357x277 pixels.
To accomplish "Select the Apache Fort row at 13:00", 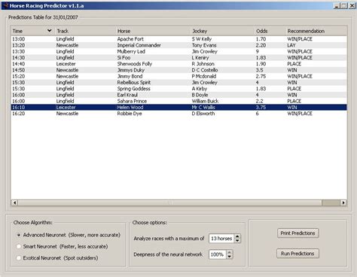I will click(178, 39).
